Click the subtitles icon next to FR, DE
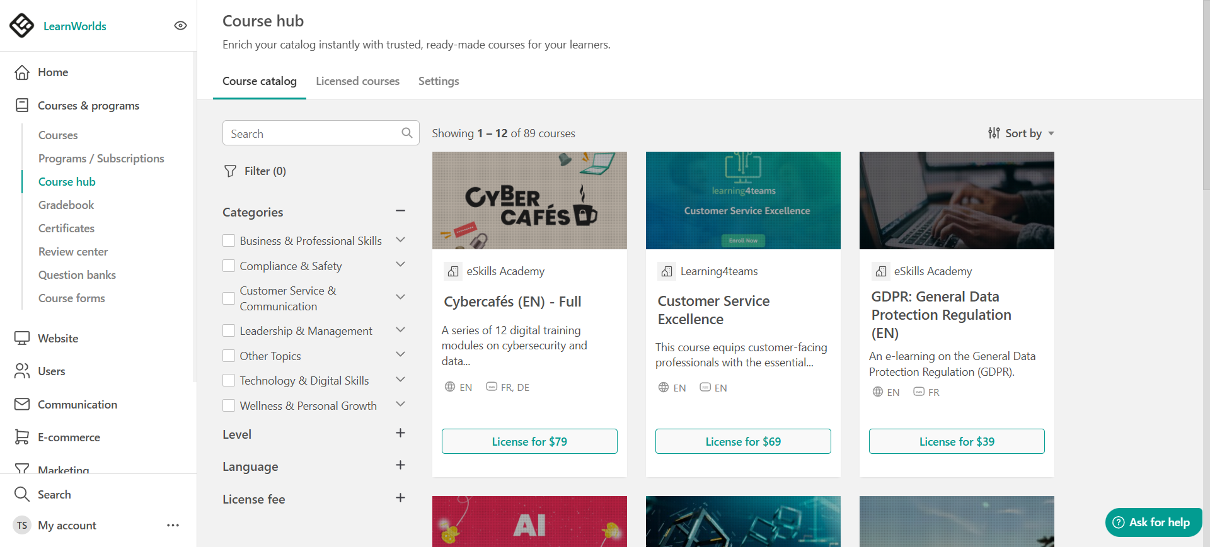The height and width of the screenshot is (547, 1210). (492, 386)
